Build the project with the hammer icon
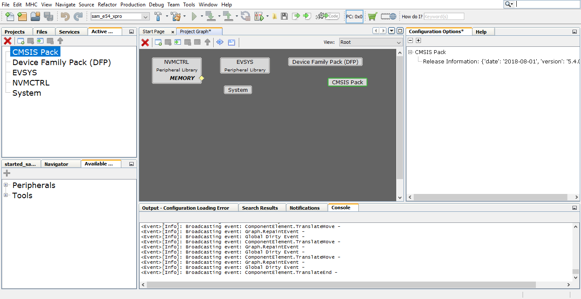Image resolution: width=581 pixels, height=299 pixels. click(x=157, y=16)
